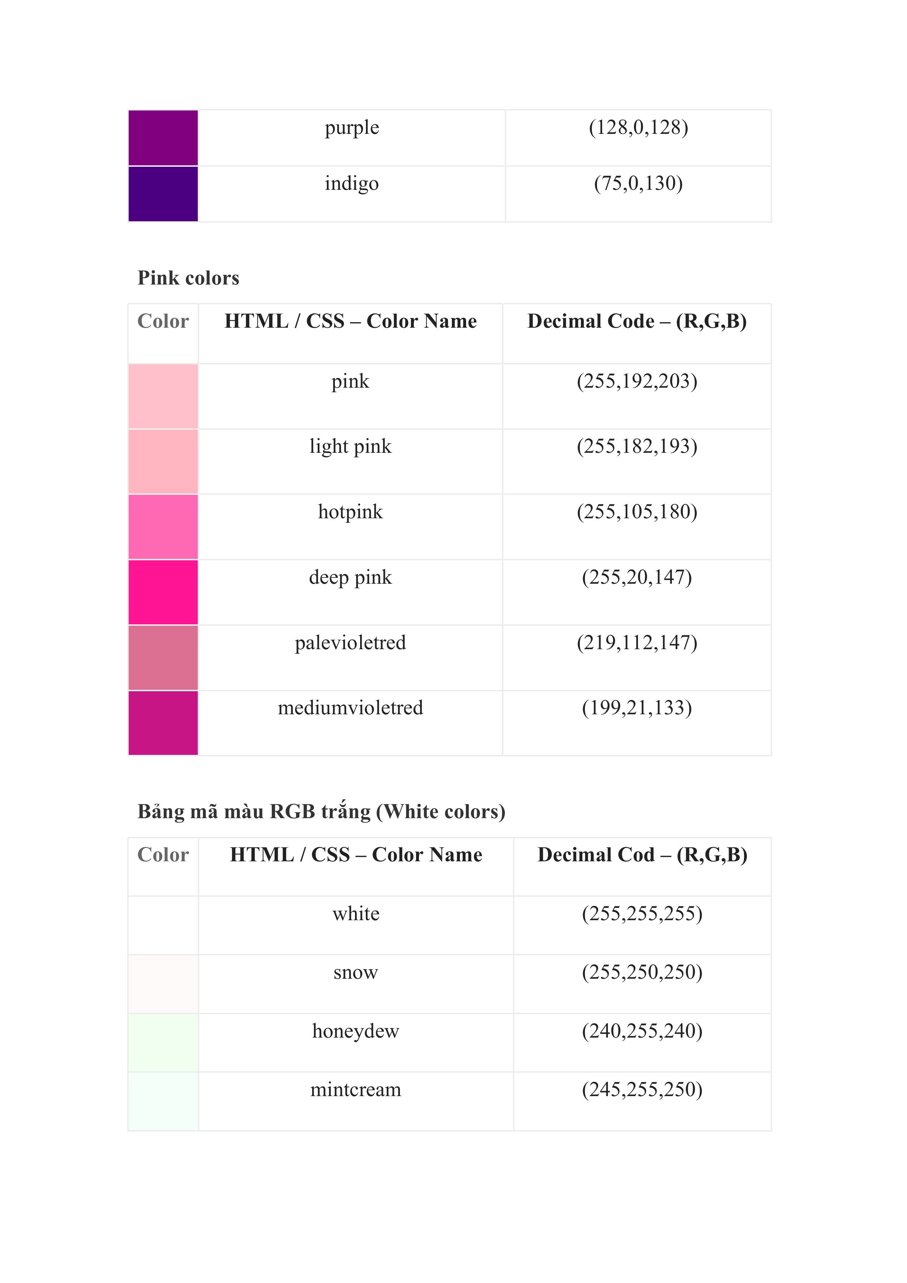Select the honeydew color swatch
Screen dimensions: 907x1283
pos(163,1043)
